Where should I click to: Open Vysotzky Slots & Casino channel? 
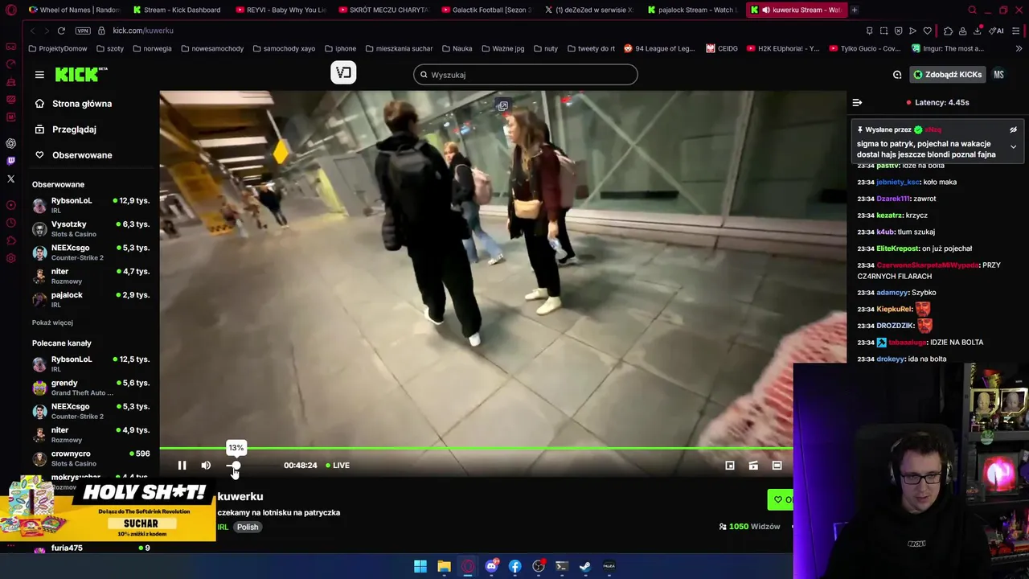coord(91,228)
